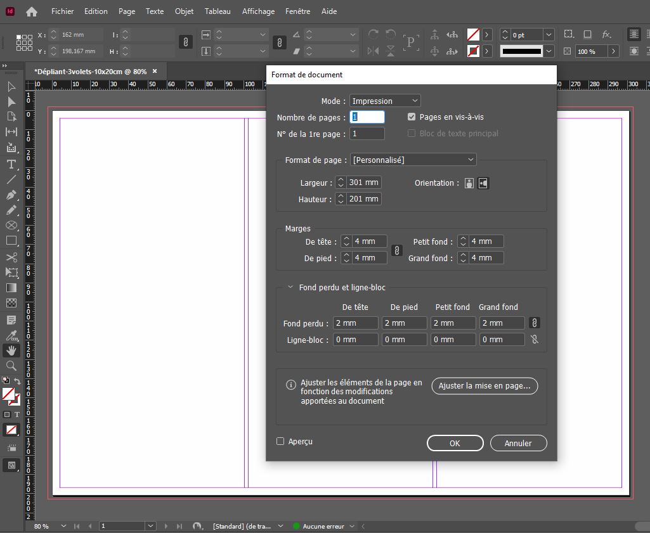650x533 pixels.
Task: Open the Affichage menu
Action: (258, 11)
